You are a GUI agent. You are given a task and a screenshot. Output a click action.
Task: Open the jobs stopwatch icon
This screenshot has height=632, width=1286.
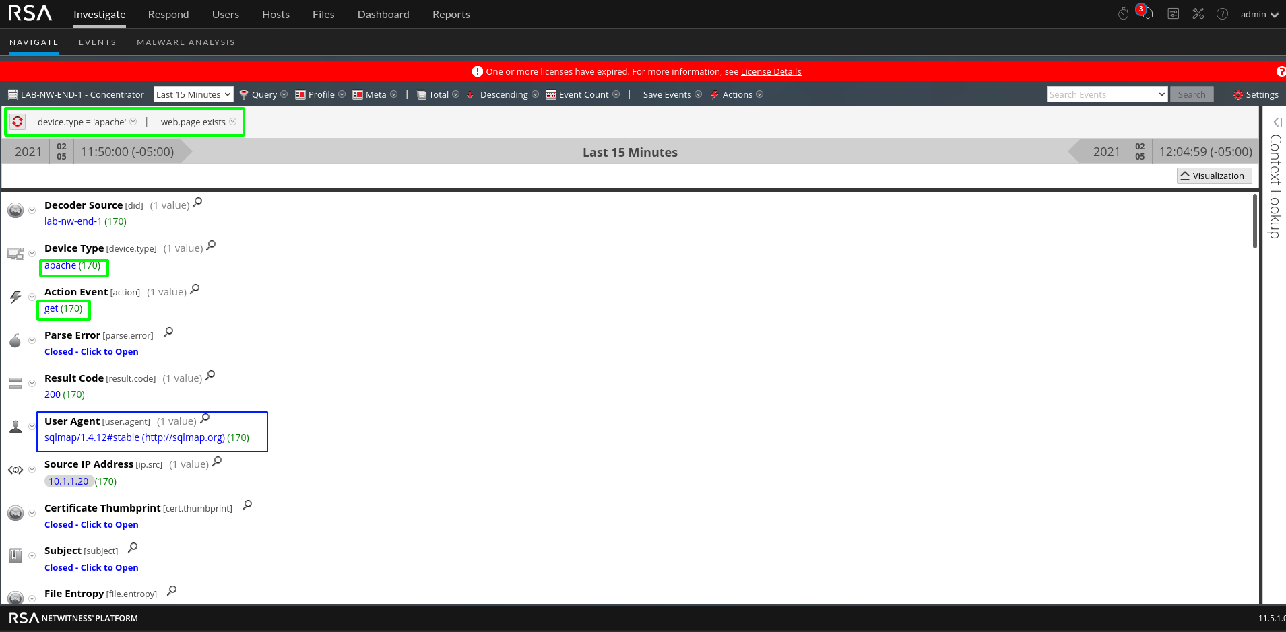point(1122,13)
